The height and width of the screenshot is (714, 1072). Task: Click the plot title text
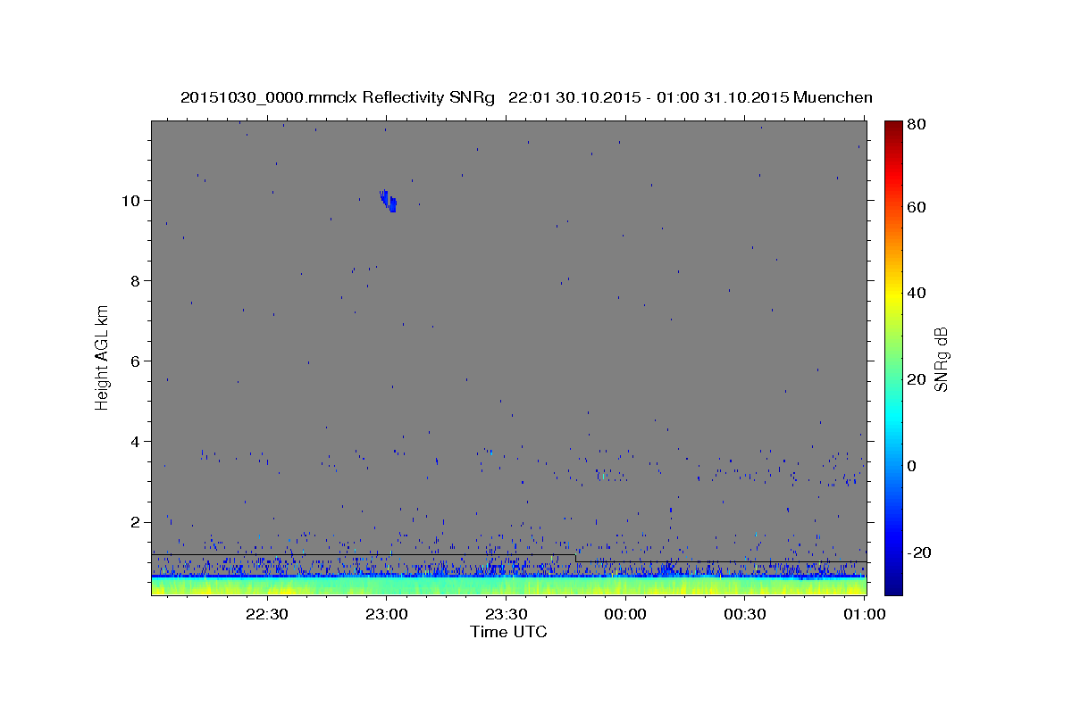[526, 97]
